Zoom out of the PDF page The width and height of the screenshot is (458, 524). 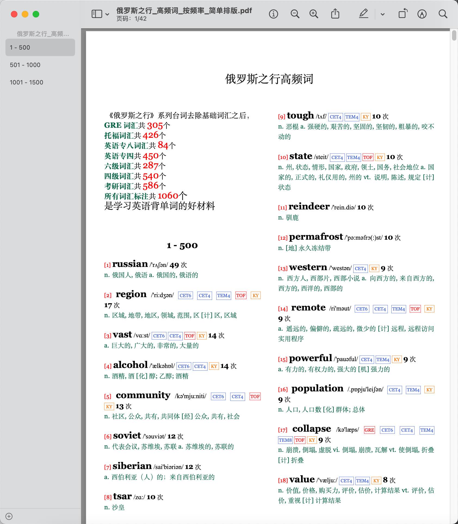[295, 14]
